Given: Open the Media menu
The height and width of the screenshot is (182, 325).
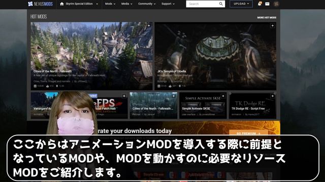Looking at the screenshot, I should point(126,4).
